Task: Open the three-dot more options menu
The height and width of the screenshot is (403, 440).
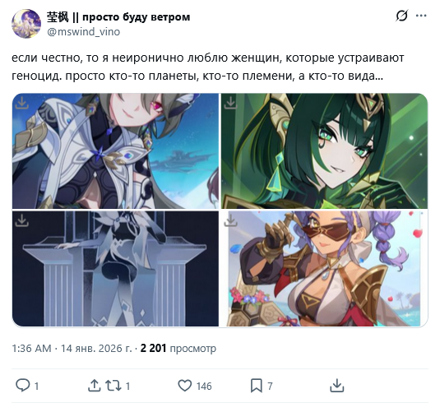Action: pos(421,16)
